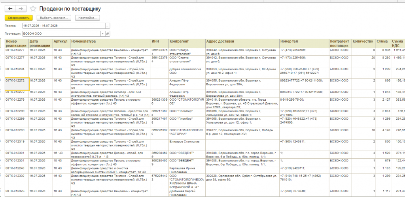Viewport: 405px width, 197px height.
Task: Select the НДС value 383,56
Action: tap(398, 103)
